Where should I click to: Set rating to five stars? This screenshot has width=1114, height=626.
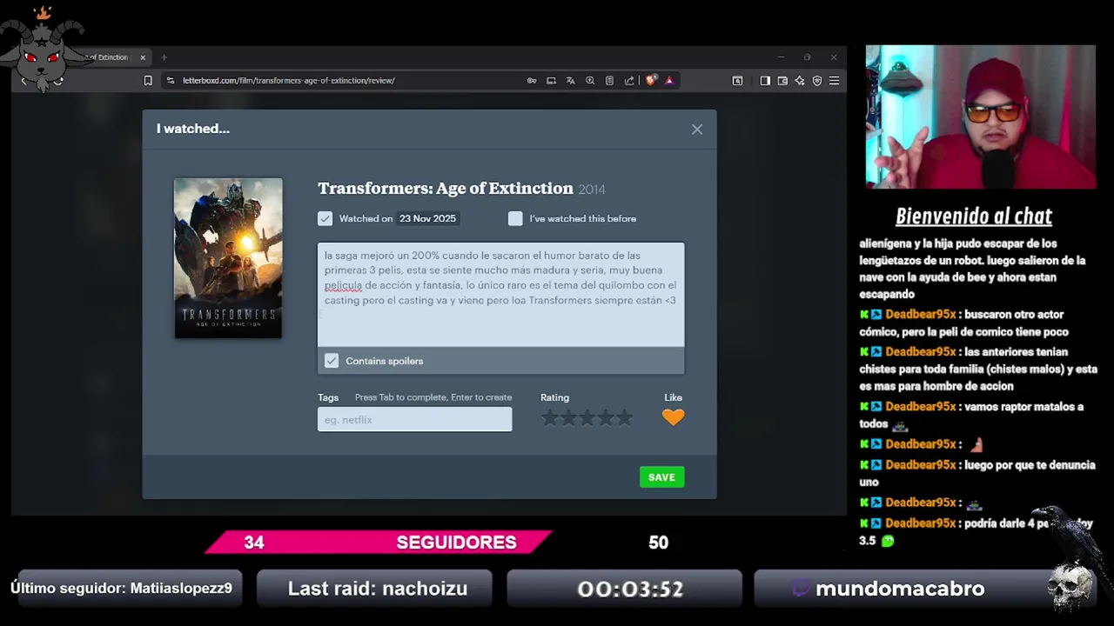pos(625,419)
